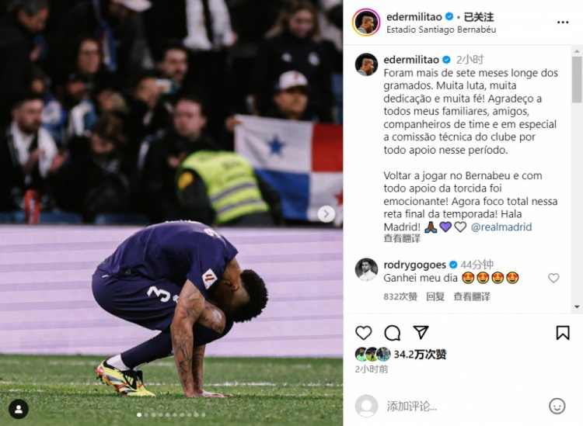Open edermilitao profile picture in header
This screenshot has height=426, width=583.
coord(366,23)
